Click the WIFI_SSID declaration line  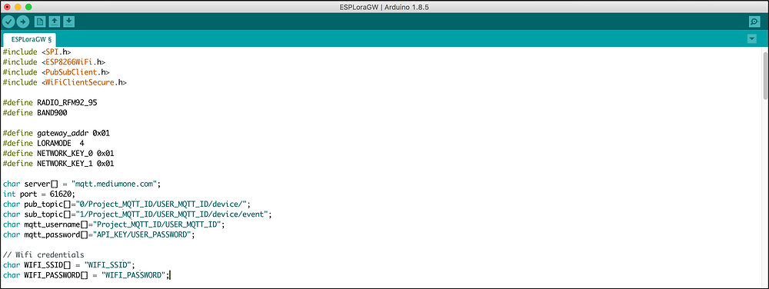[68, 265]
